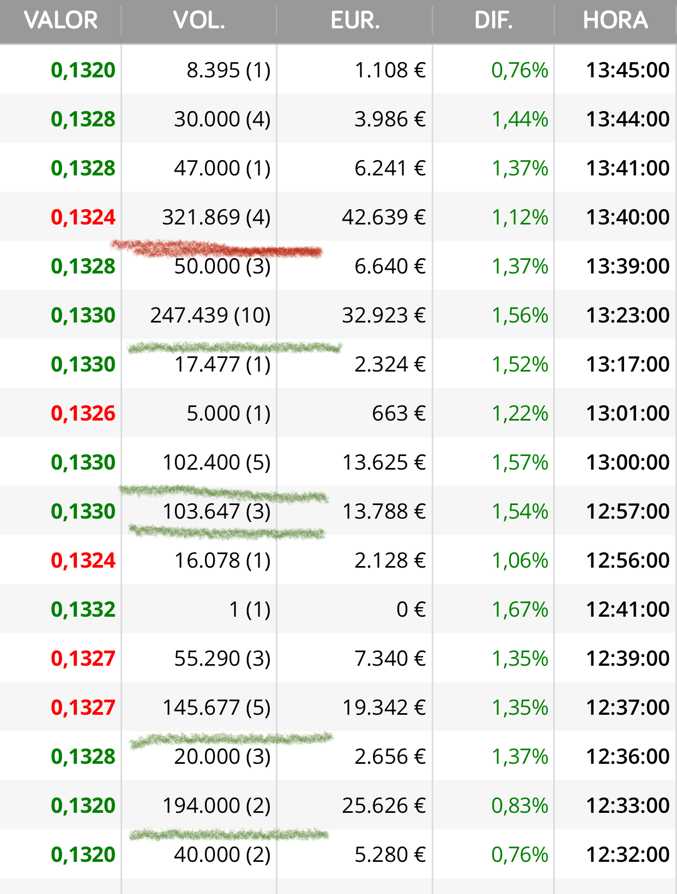Click the 13:00:00 time cell
Screen dimensions: 677x894
click(x=627, y=463)
